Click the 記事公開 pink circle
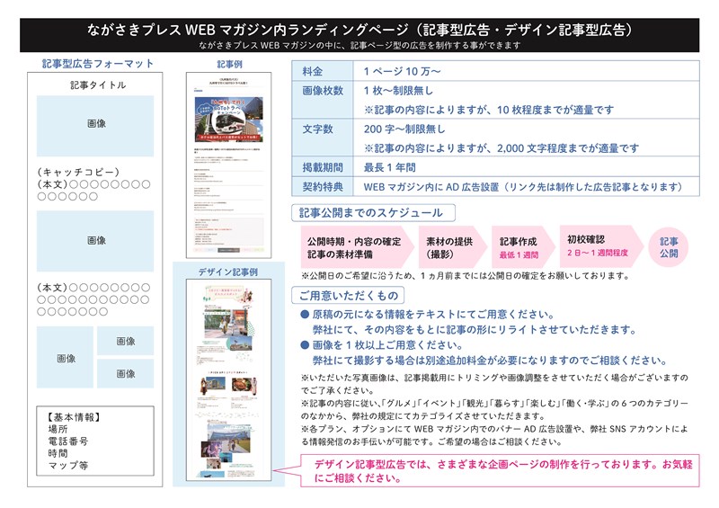 (x=669, y=247)
